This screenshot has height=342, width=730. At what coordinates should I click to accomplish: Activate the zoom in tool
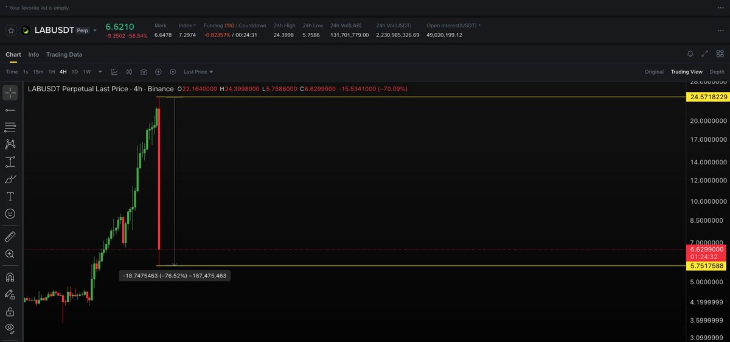pos(10,254)
